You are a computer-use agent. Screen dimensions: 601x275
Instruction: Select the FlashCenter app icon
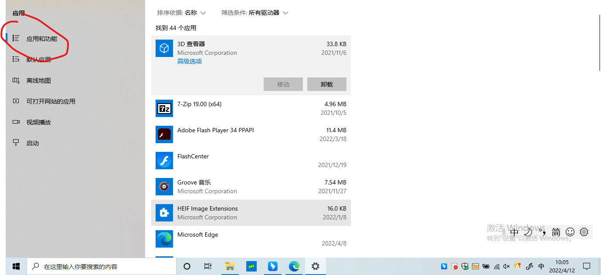(x=164, y=161)
